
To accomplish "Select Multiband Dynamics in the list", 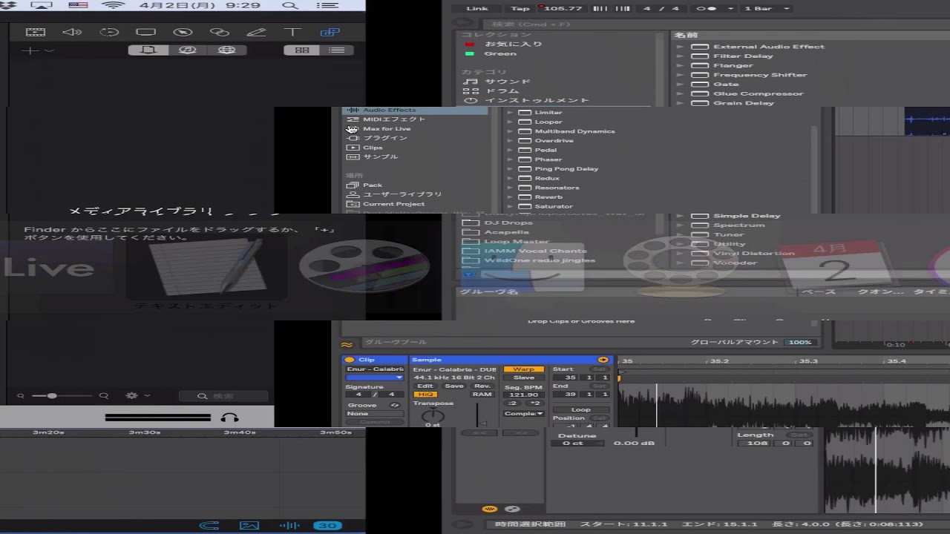I will [x=574, y=131].
